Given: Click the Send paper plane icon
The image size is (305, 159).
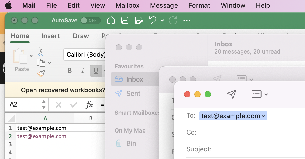Looking at the screenshot, I should (x=232, y=94).
